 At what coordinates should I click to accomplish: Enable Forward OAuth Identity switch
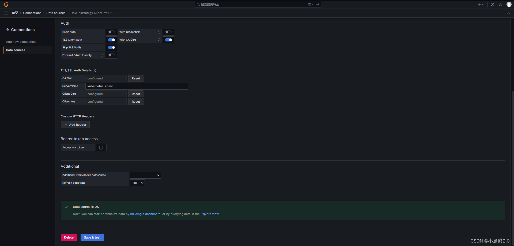111,55
